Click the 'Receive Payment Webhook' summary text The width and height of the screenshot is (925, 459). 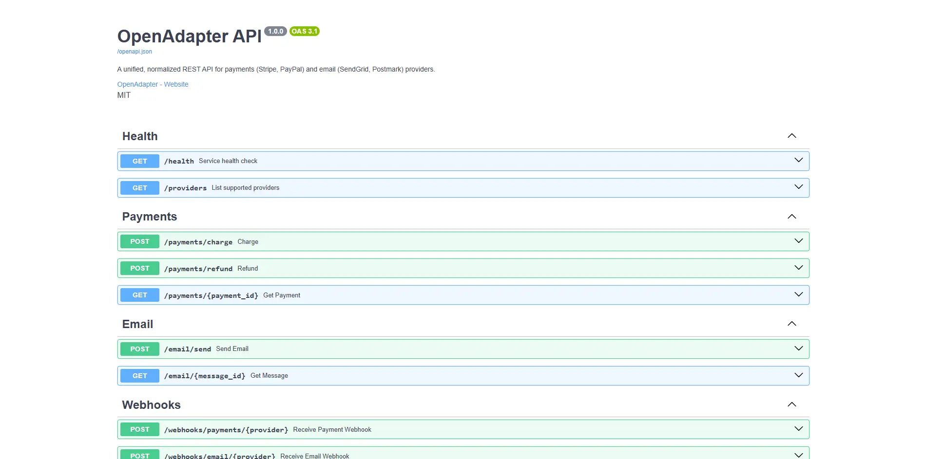click(332, 429)
